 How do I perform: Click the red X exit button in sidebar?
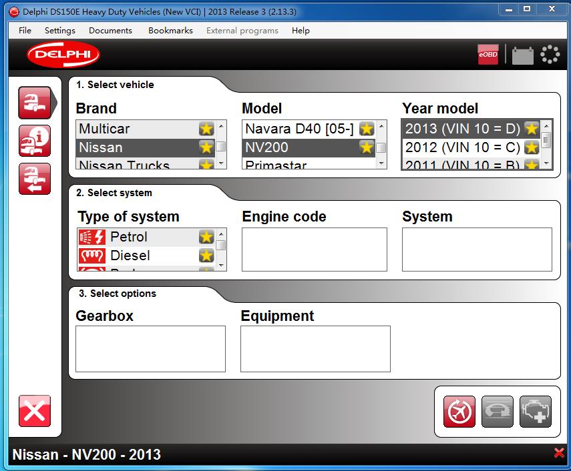click(35, 411)
